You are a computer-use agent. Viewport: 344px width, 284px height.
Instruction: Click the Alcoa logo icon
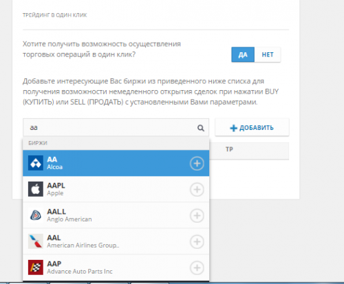(36, 163)
